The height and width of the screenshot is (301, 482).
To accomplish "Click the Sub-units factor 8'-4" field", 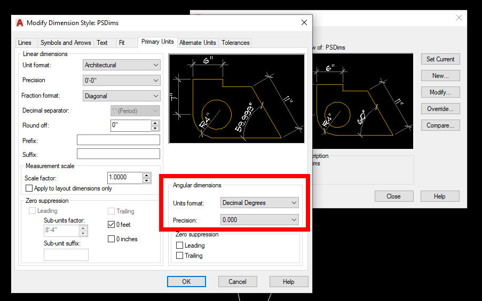I will 61,230.
